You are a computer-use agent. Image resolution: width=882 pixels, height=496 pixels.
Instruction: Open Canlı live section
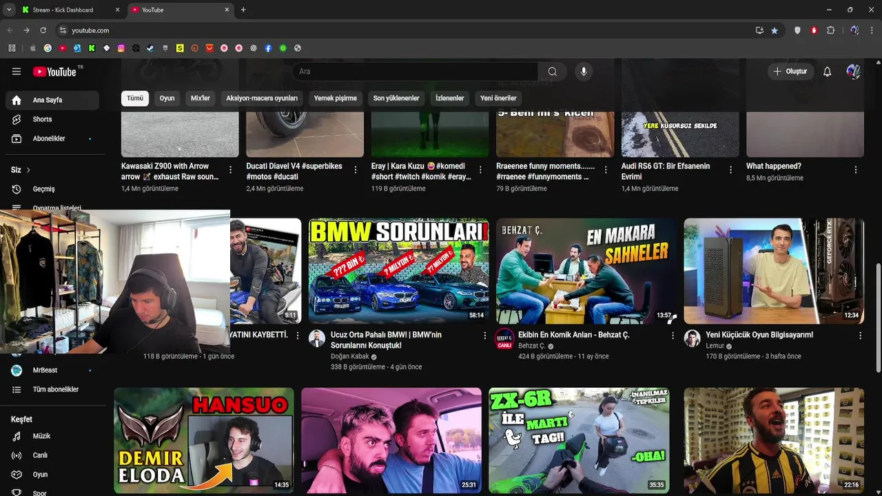[52, 455]
